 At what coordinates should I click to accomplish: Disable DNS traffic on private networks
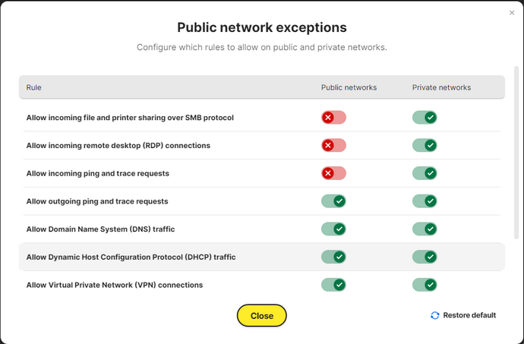[x=425, y=229]
